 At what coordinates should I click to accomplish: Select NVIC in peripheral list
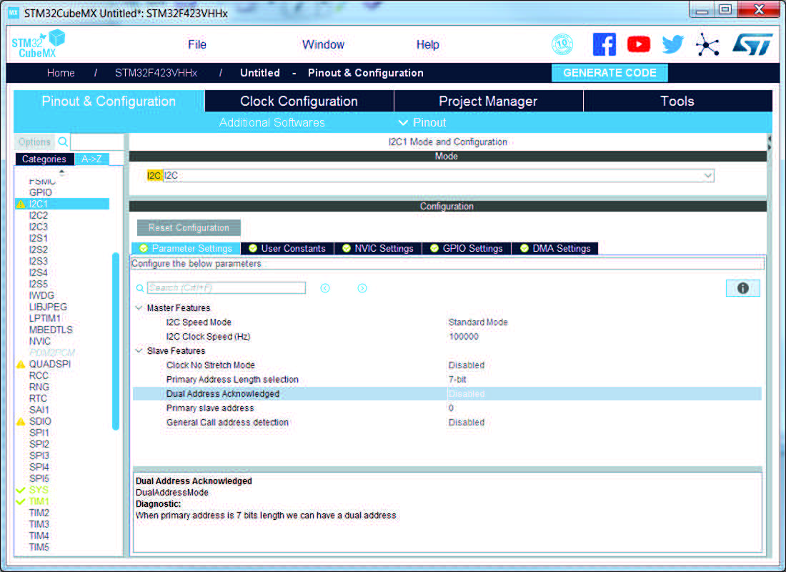click(40, 342)
